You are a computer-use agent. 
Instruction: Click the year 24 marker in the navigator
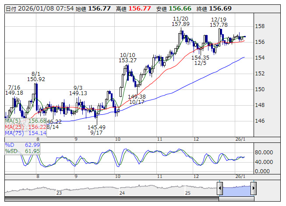[123, 193]
